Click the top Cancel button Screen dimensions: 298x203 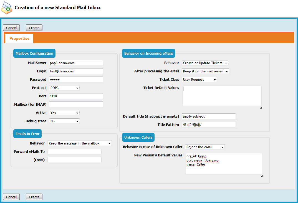coord(11,28)
